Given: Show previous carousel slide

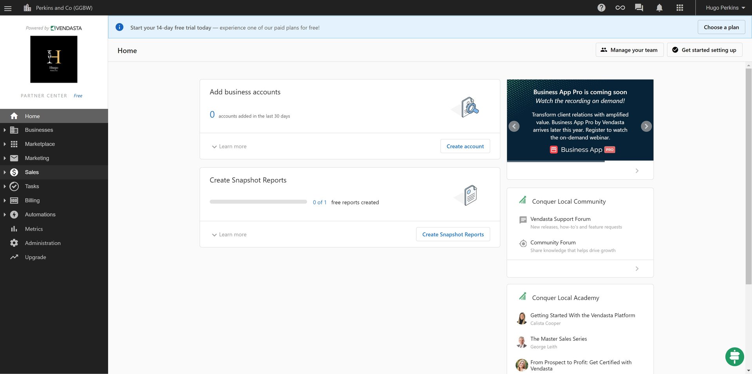Looking at the screenshot, I should click(514, 126).
